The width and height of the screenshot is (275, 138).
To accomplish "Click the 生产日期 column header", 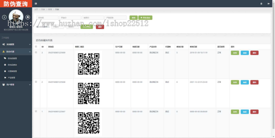I will 119,47.
